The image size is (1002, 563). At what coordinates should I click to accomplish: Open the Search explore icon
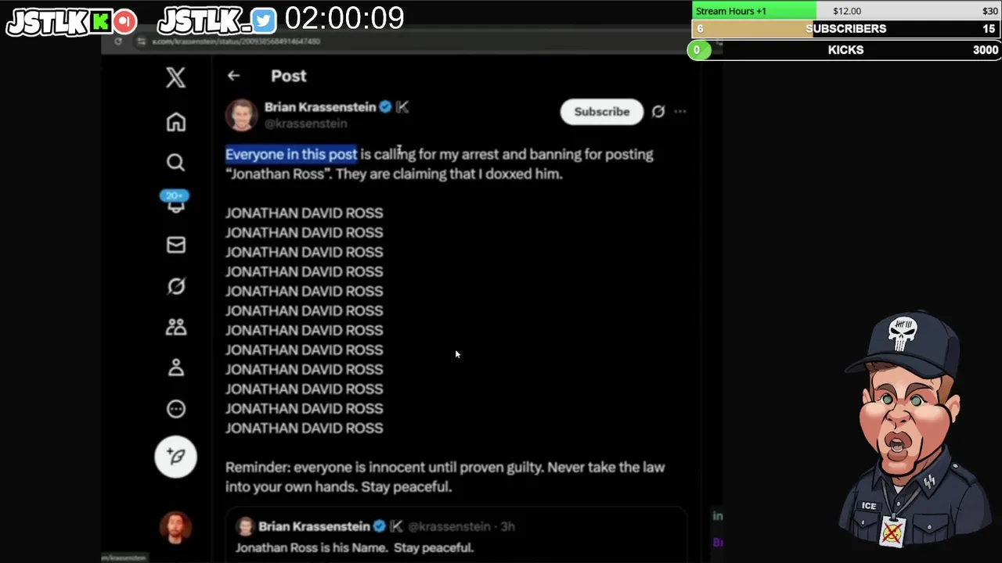click(x=175, y=162)
